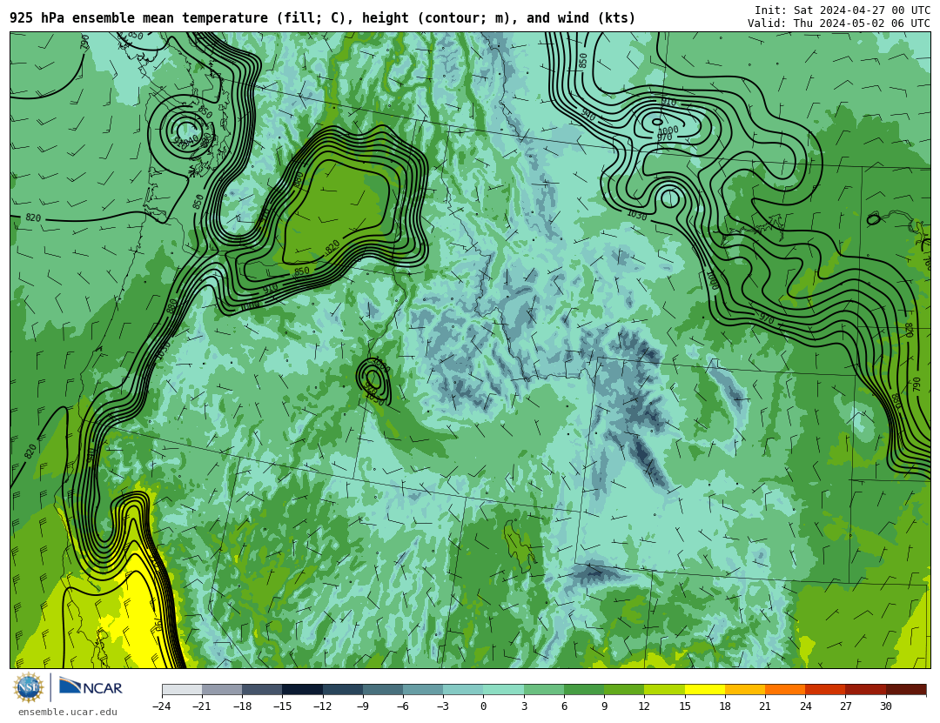940x723 pixels.
Task: Pick the 15 to 18 yellow colorbar swatch
Action: point(704,689)
